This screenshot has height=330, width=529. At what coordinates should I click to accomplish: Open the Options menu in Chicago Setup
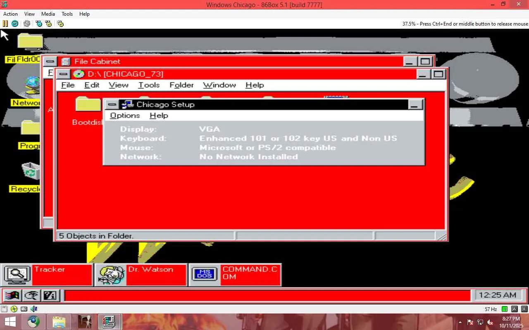[x=125, y=115]
